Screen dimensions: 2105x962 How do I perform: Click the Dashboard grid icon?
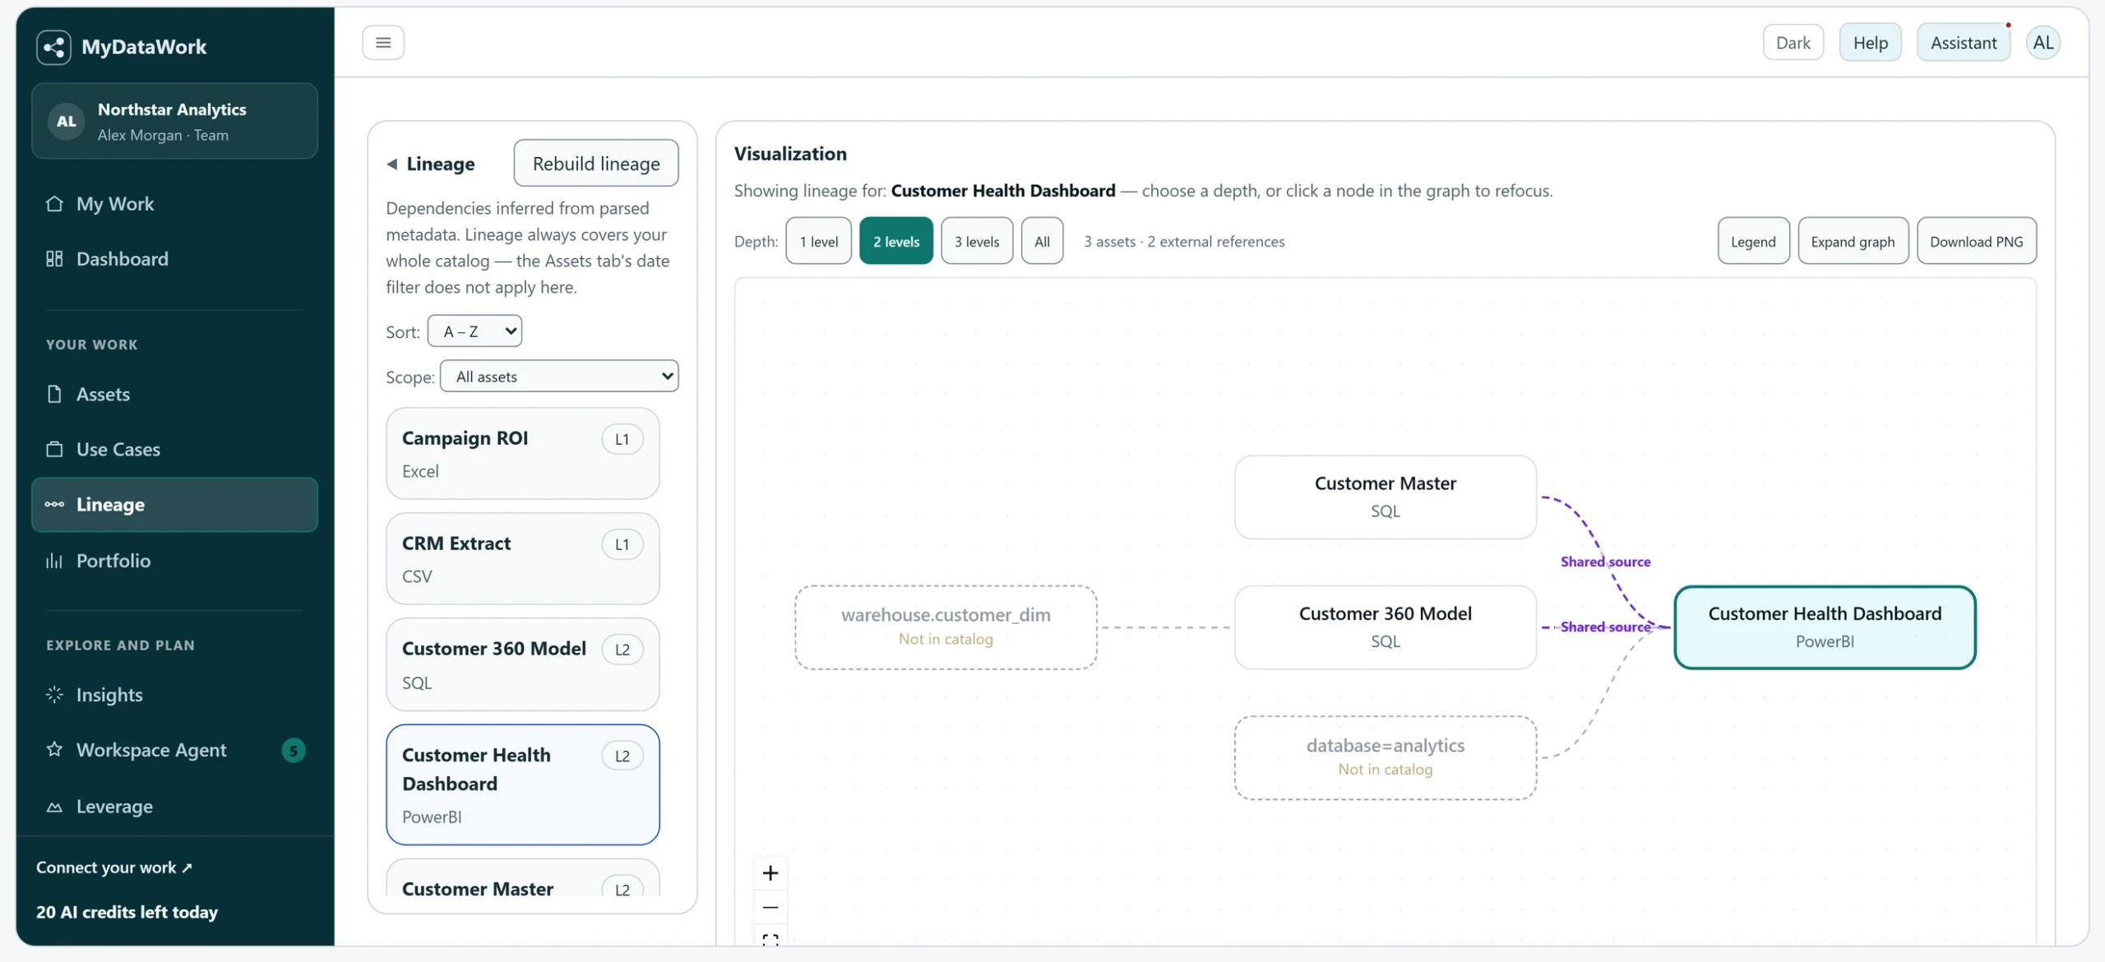pos(54,259)
